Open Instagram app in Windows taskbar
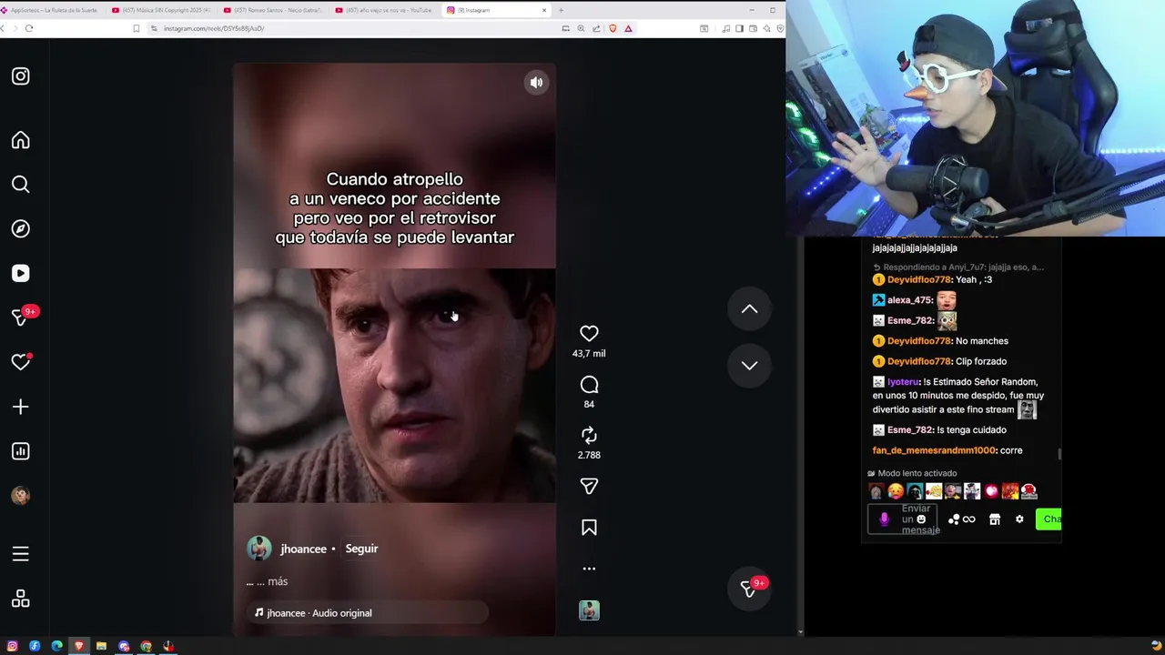The height and width of the screenshot is (655, 1165). click(x=12, y=646)
